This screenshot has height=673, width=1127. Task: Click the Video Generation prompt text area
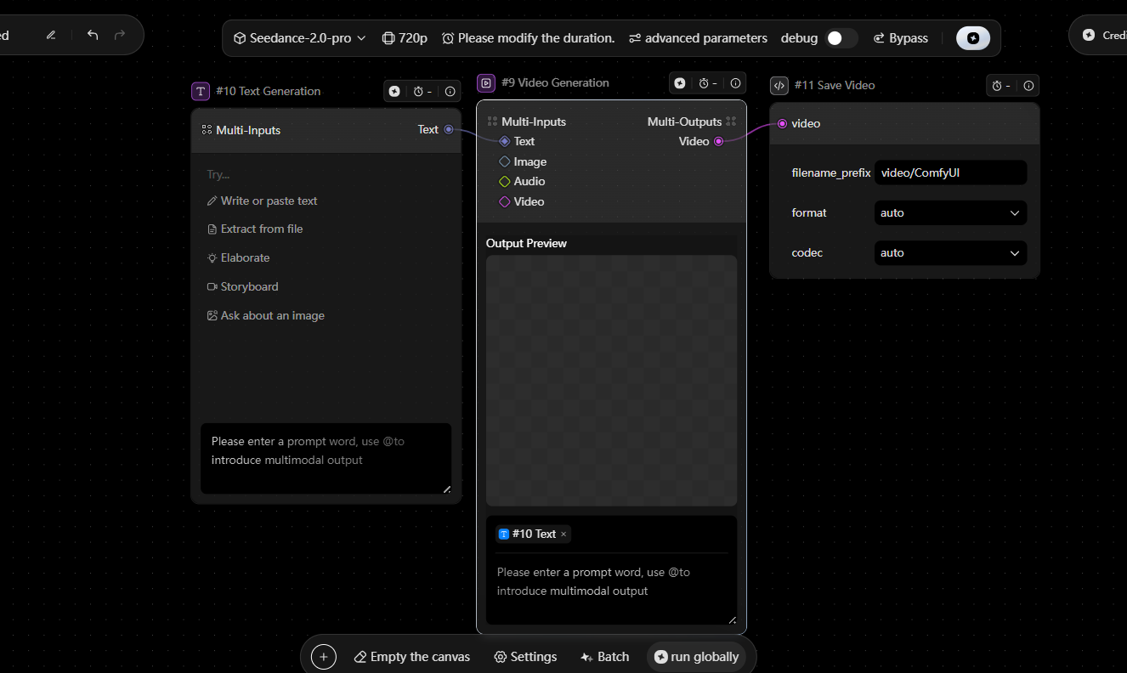pyautogui.click(x=611, y=590)
